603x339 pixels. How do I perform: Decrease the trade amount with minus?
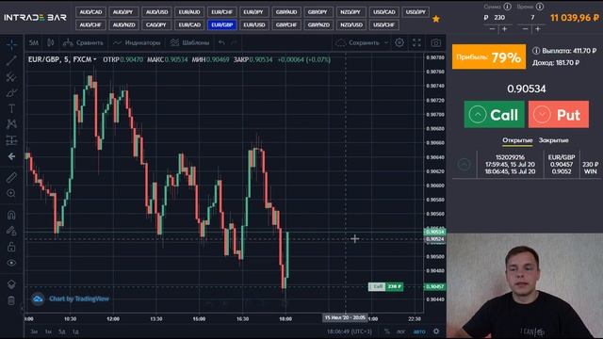[x=492, y=29]
